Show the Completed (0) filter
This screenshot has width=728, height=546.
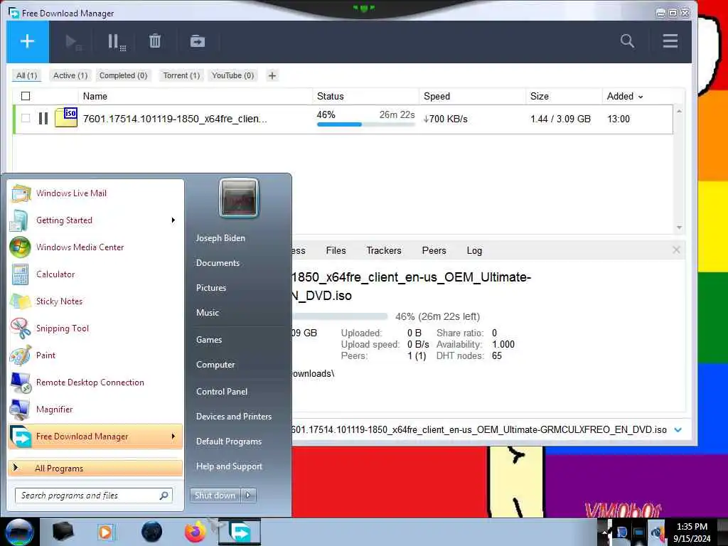pyautogui.click(x=123, y=75)
